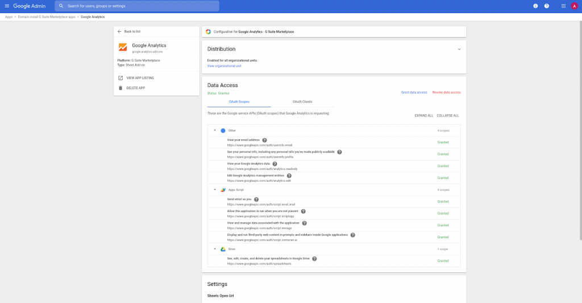Click Back to list
The image size is (582, 303).
pos(132,32)
